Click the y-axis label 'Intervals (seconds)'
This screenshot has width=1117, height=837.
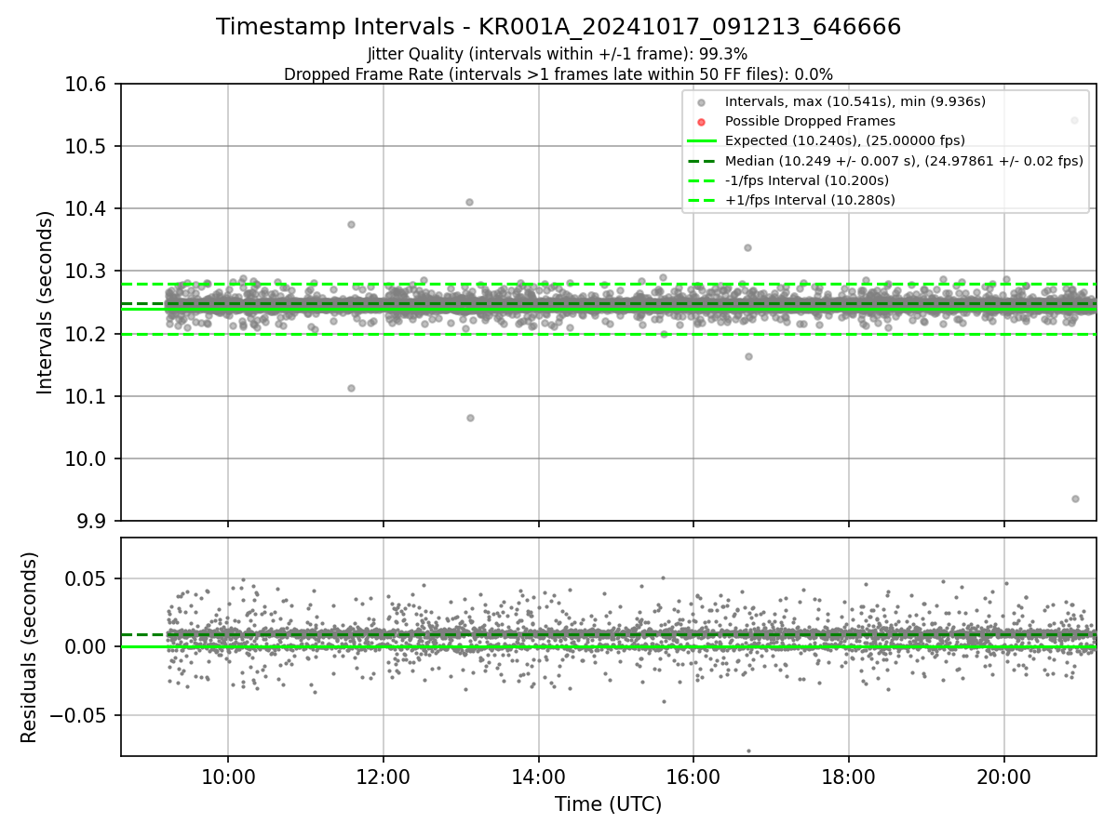[x=46, y=302]
